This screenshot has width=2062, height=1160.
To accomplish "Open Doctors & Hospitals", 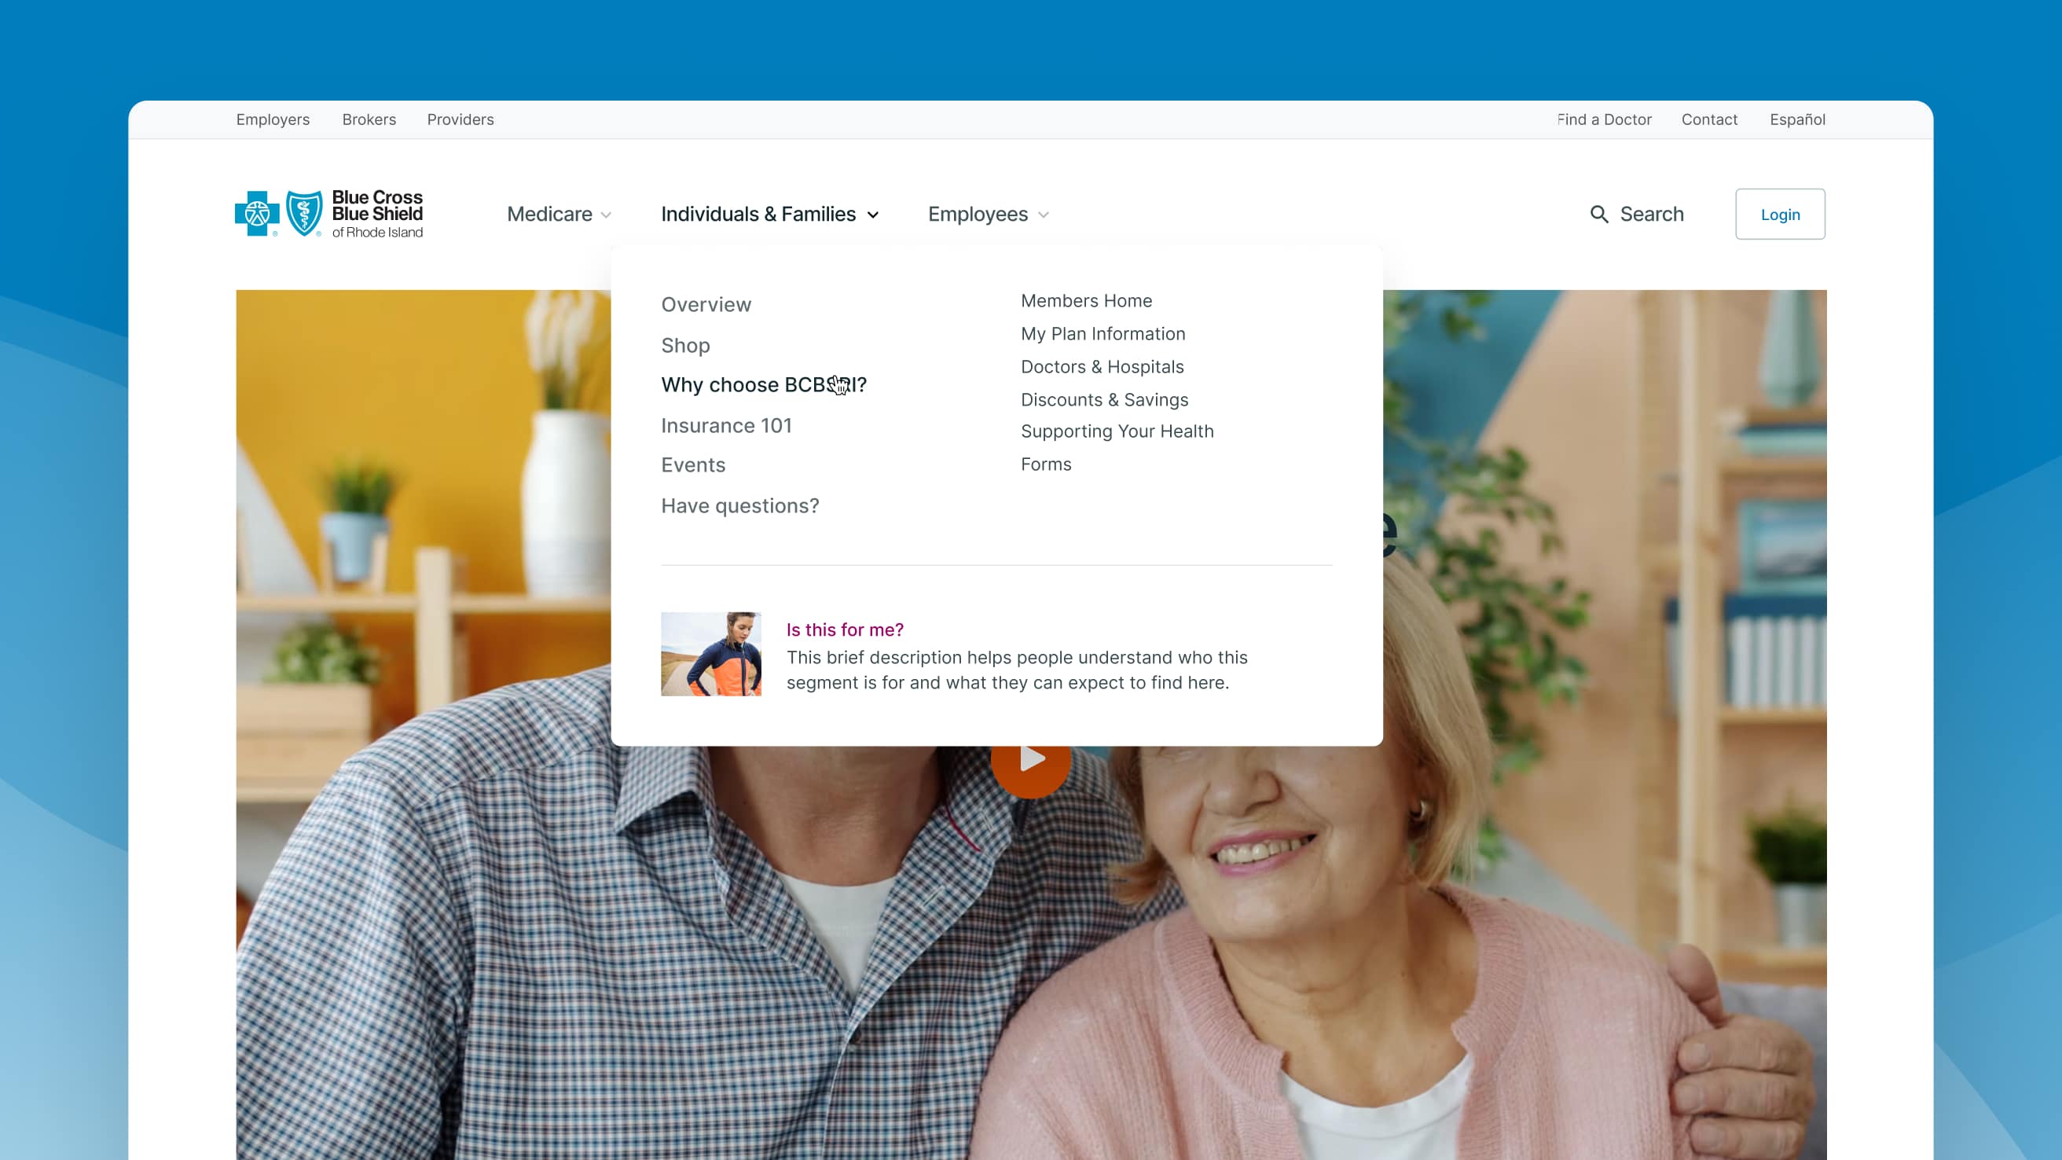I will tap(1102, 367).
